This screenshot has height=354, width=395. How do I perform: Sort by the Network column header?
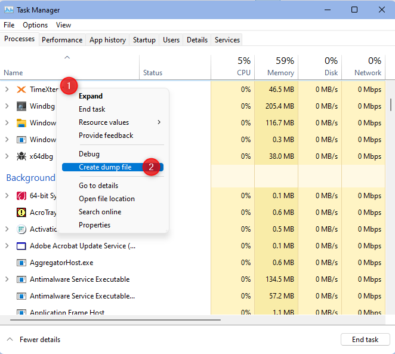pyautogui.click(x=363, y=67)
